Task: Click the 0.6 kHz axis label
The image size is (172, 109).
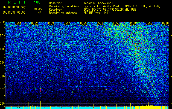Action: pyautogui.click(x=2, y=104)
